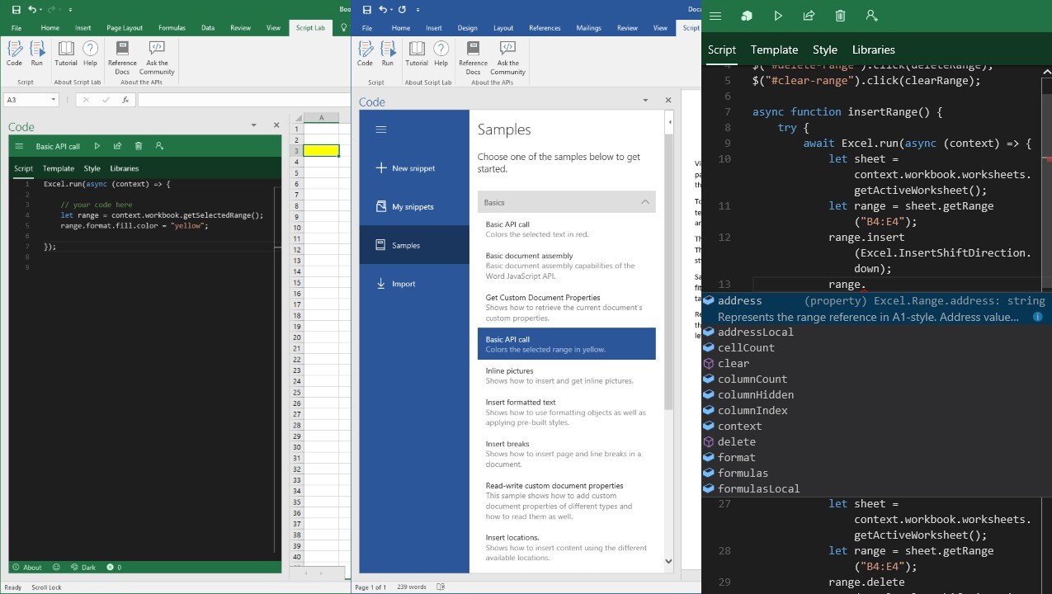Click the Help button in Excel ribbon
Viewport: 1052px width, 594px height.
click(90, 54)
